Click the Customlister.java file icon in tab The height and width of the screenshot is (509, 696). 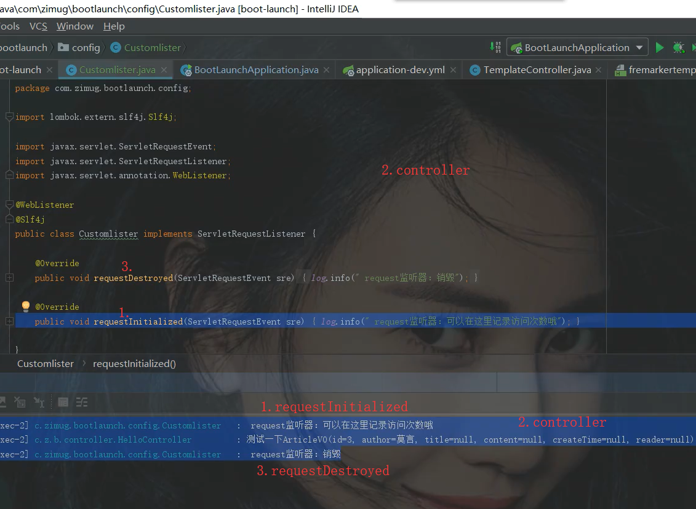[x=71, y=70]
